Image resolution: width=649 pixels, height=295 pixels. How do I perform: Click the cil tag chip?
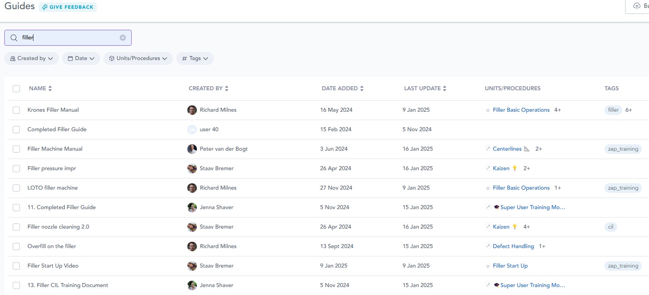pyautogui.click(x=610, y=227)
